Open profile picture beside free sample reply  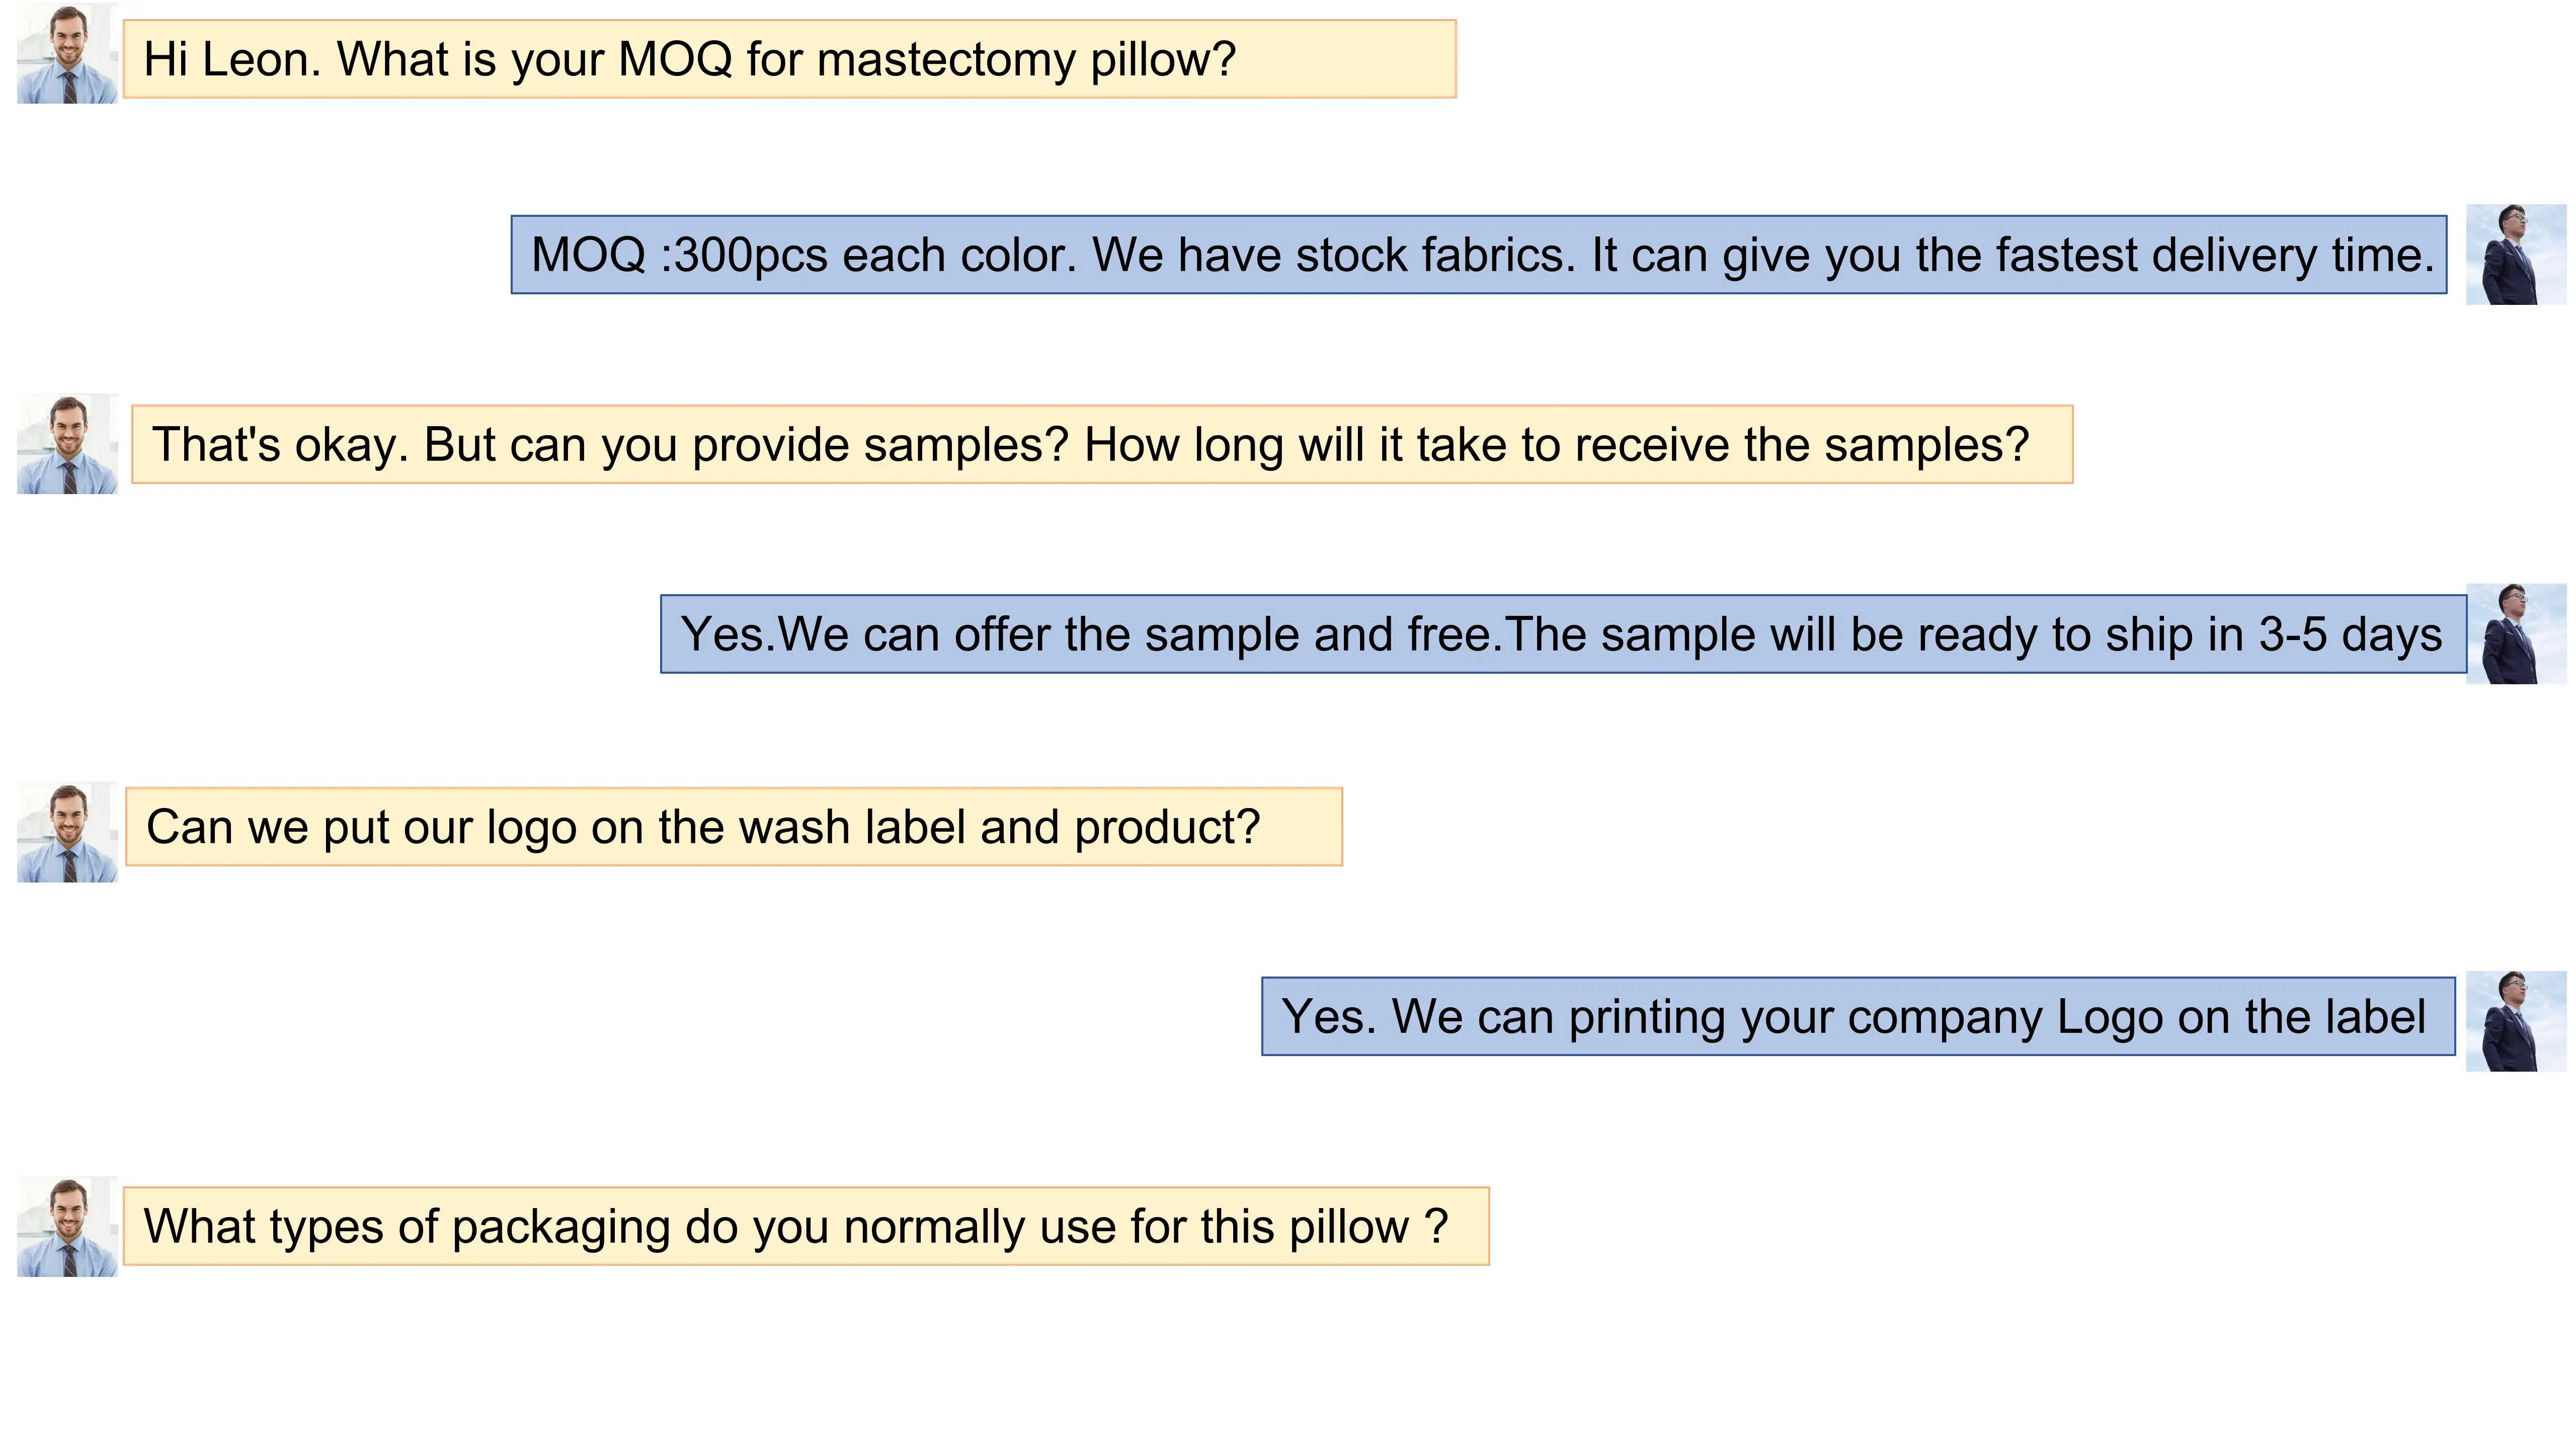tap(2515, 634)
